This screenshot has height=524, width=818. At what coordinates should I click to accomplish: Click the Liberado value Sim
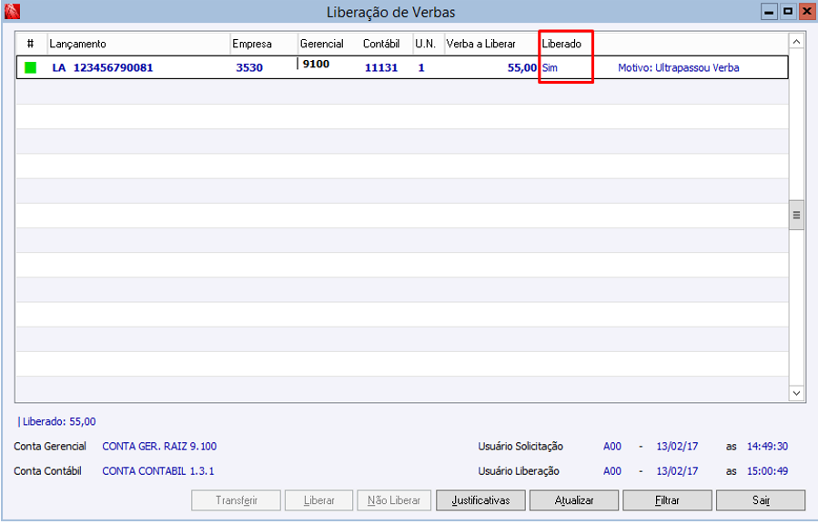(550, 68)
